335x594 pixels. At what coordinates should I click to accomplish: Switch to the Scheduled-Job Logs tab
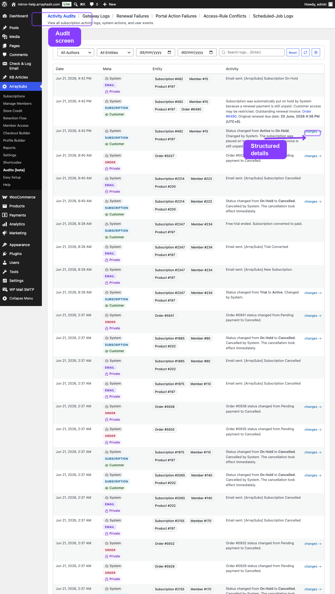273,16
